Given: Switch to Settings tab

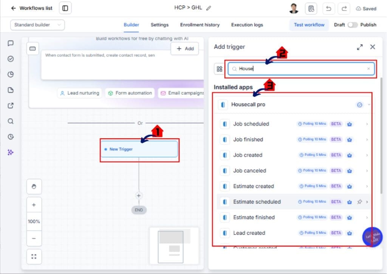Looking at the screenshot, I should click(159, 25).
